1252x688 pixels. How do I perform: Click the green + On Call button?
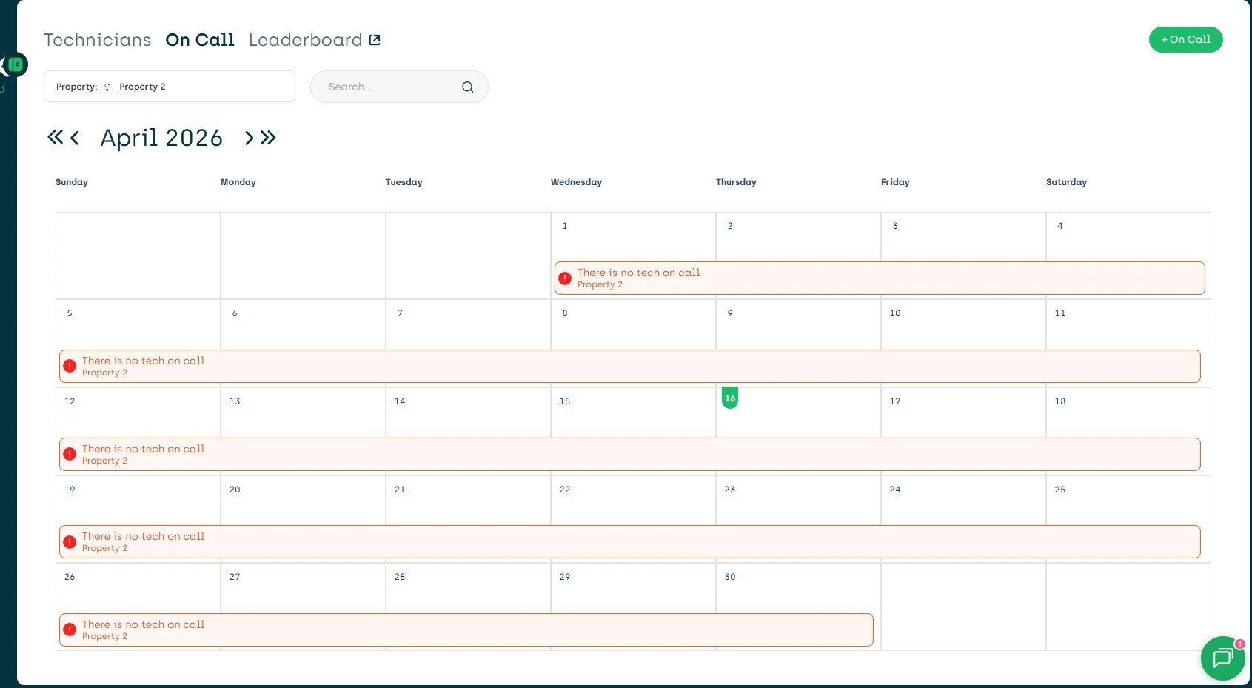coord(1185,40)
